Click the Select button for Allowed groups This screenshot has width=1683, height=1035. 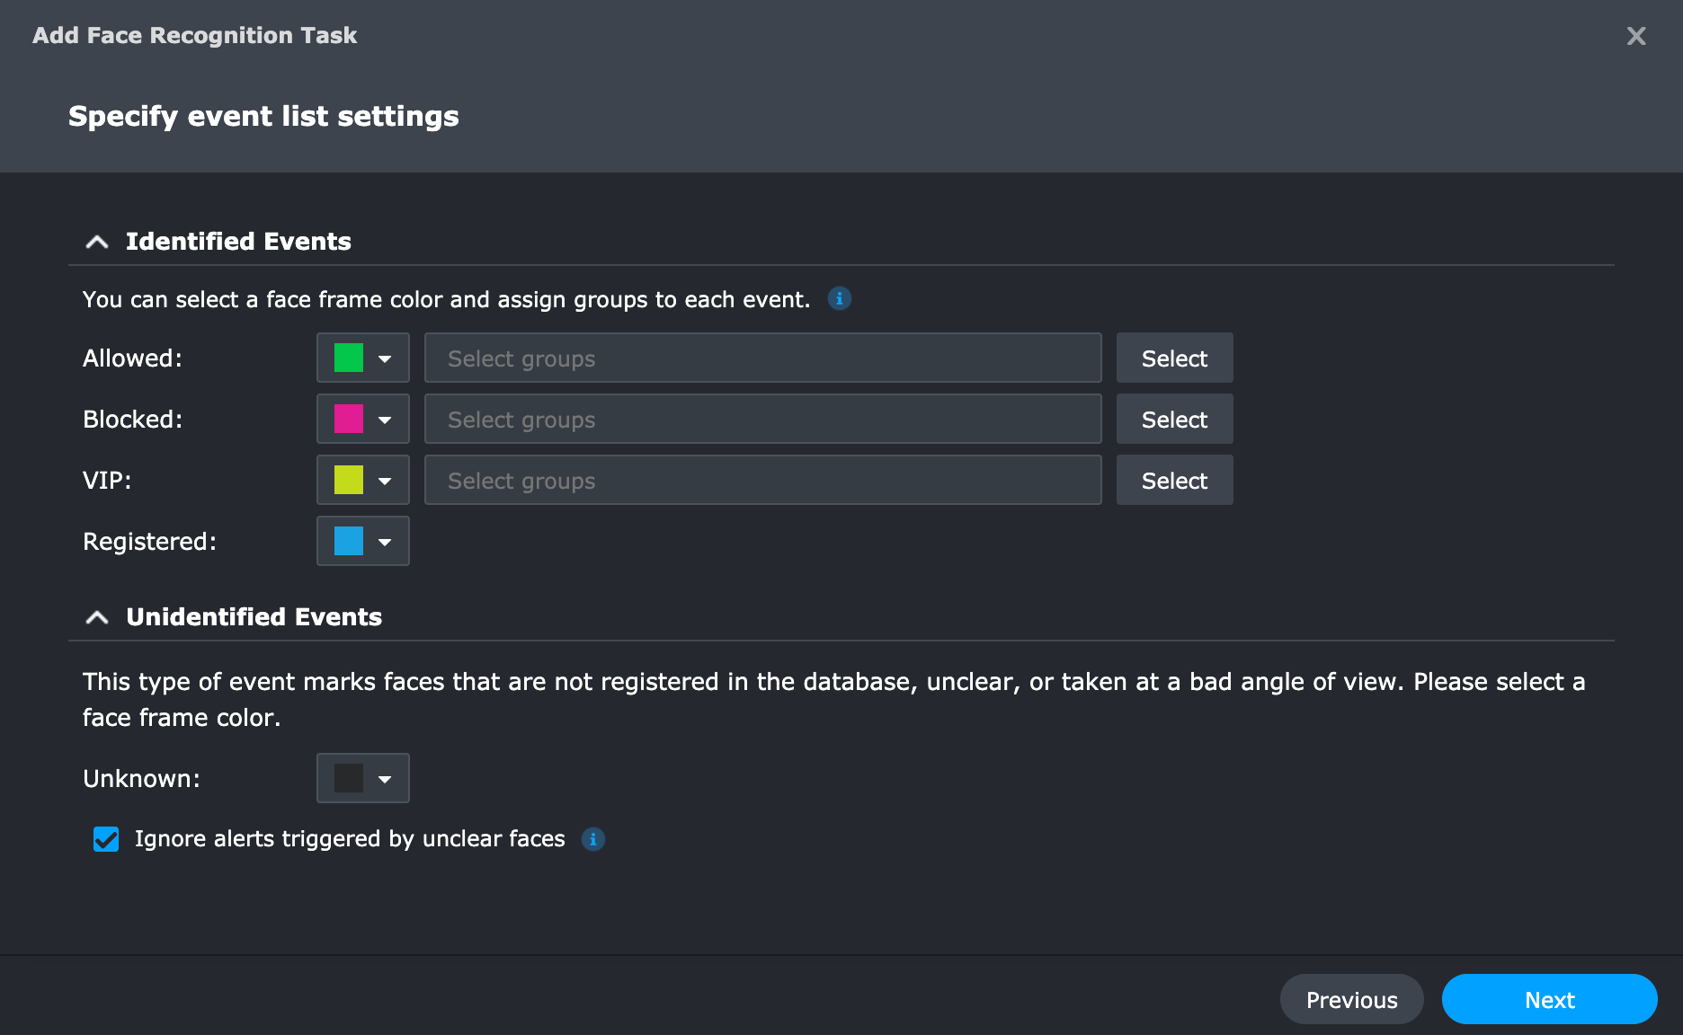click(1174, 358)
